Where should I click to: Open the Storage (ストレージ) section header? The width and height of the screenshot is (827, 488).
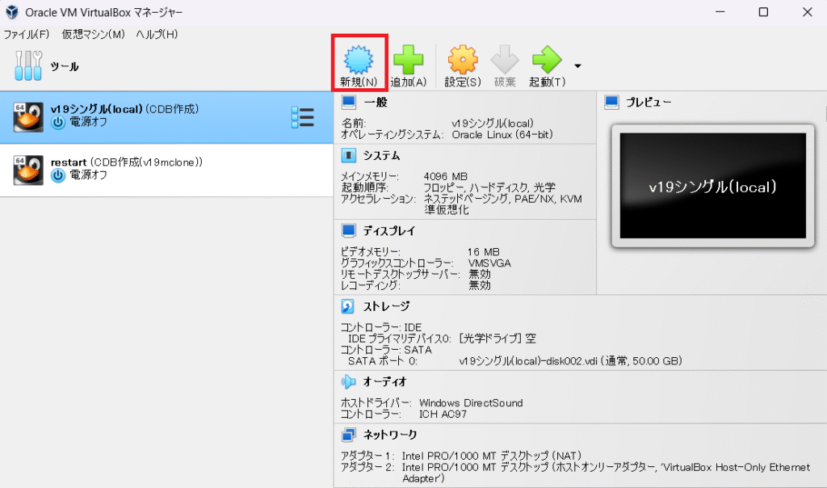pos(385,306)
